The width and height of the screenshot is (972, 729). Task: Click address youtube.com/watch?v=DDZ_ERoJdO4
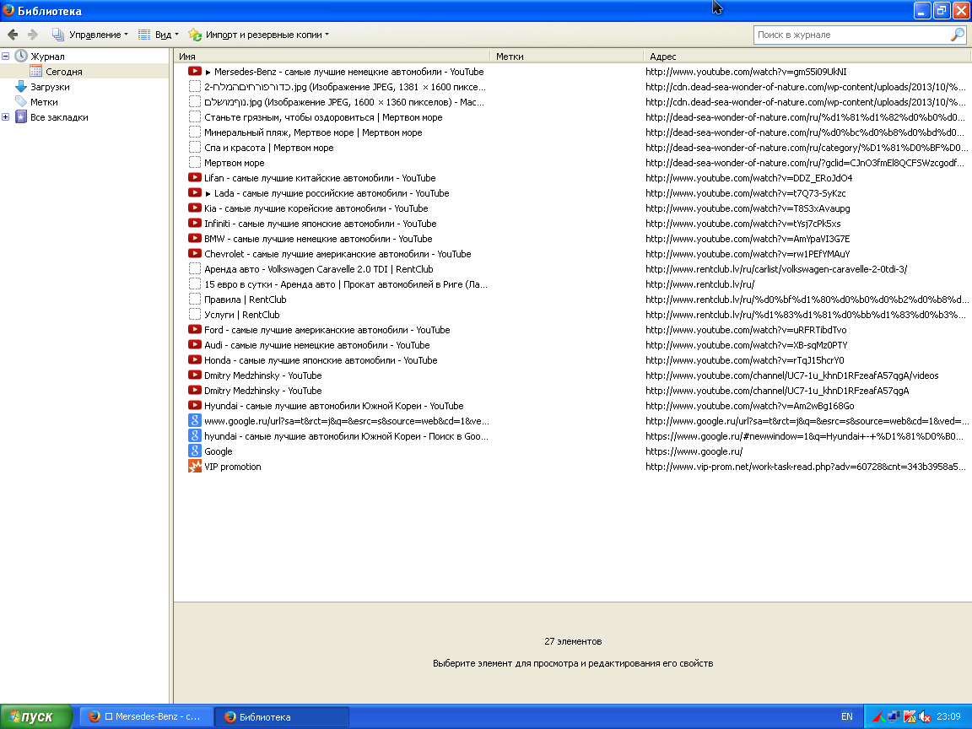pos(749,178)
